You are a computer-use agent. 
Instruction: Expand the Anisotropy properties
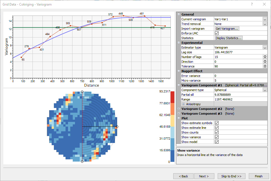tap(183, 104)
